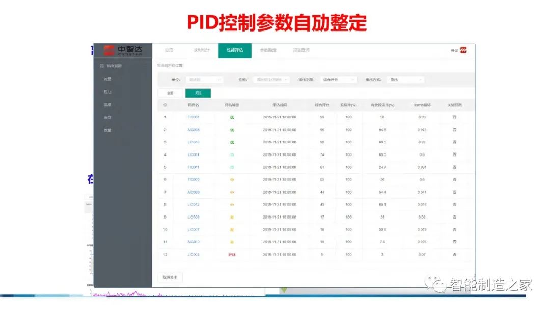Click the 有效投用率(%) column header
Viewport: 550px width, 309px height.
point(382,105)
